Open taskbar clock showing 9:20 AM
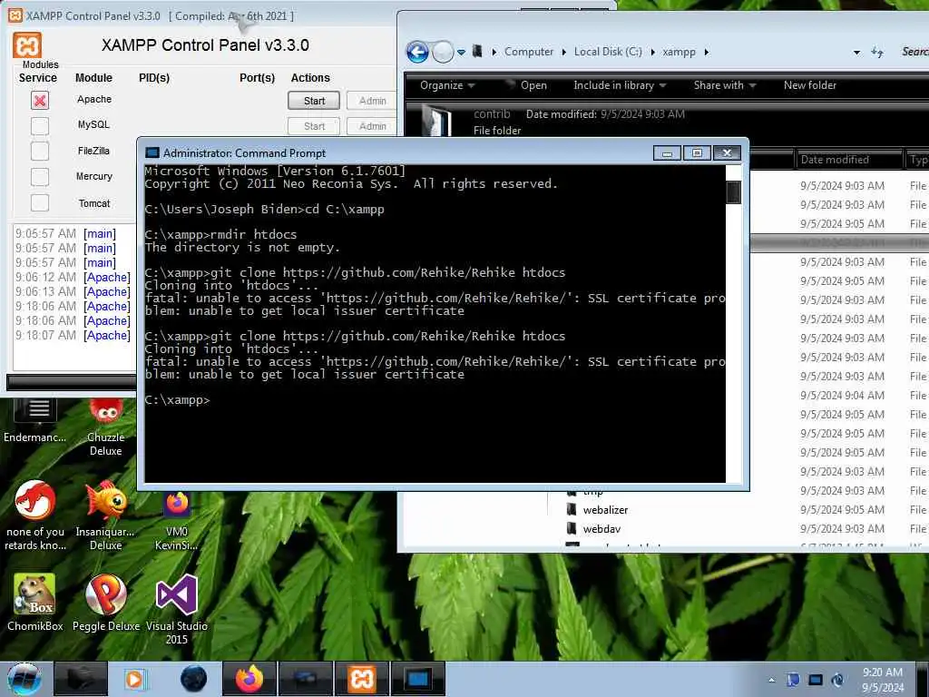929x697 pixels. (x=883, y=680)
